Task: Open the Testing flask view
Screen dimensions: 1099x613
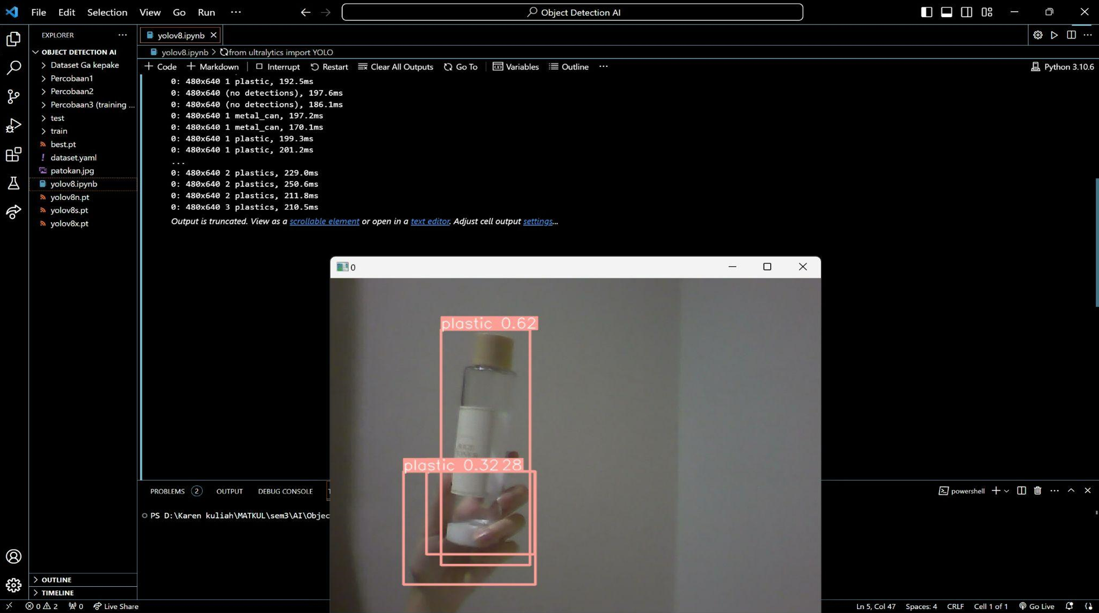Action: coord(13,183)
